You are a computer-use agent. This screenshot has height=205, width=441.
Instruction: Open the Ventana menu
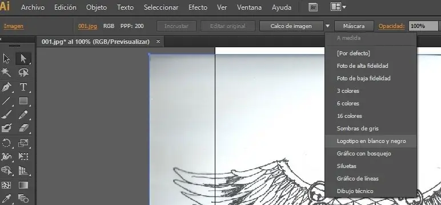[249, 7]
